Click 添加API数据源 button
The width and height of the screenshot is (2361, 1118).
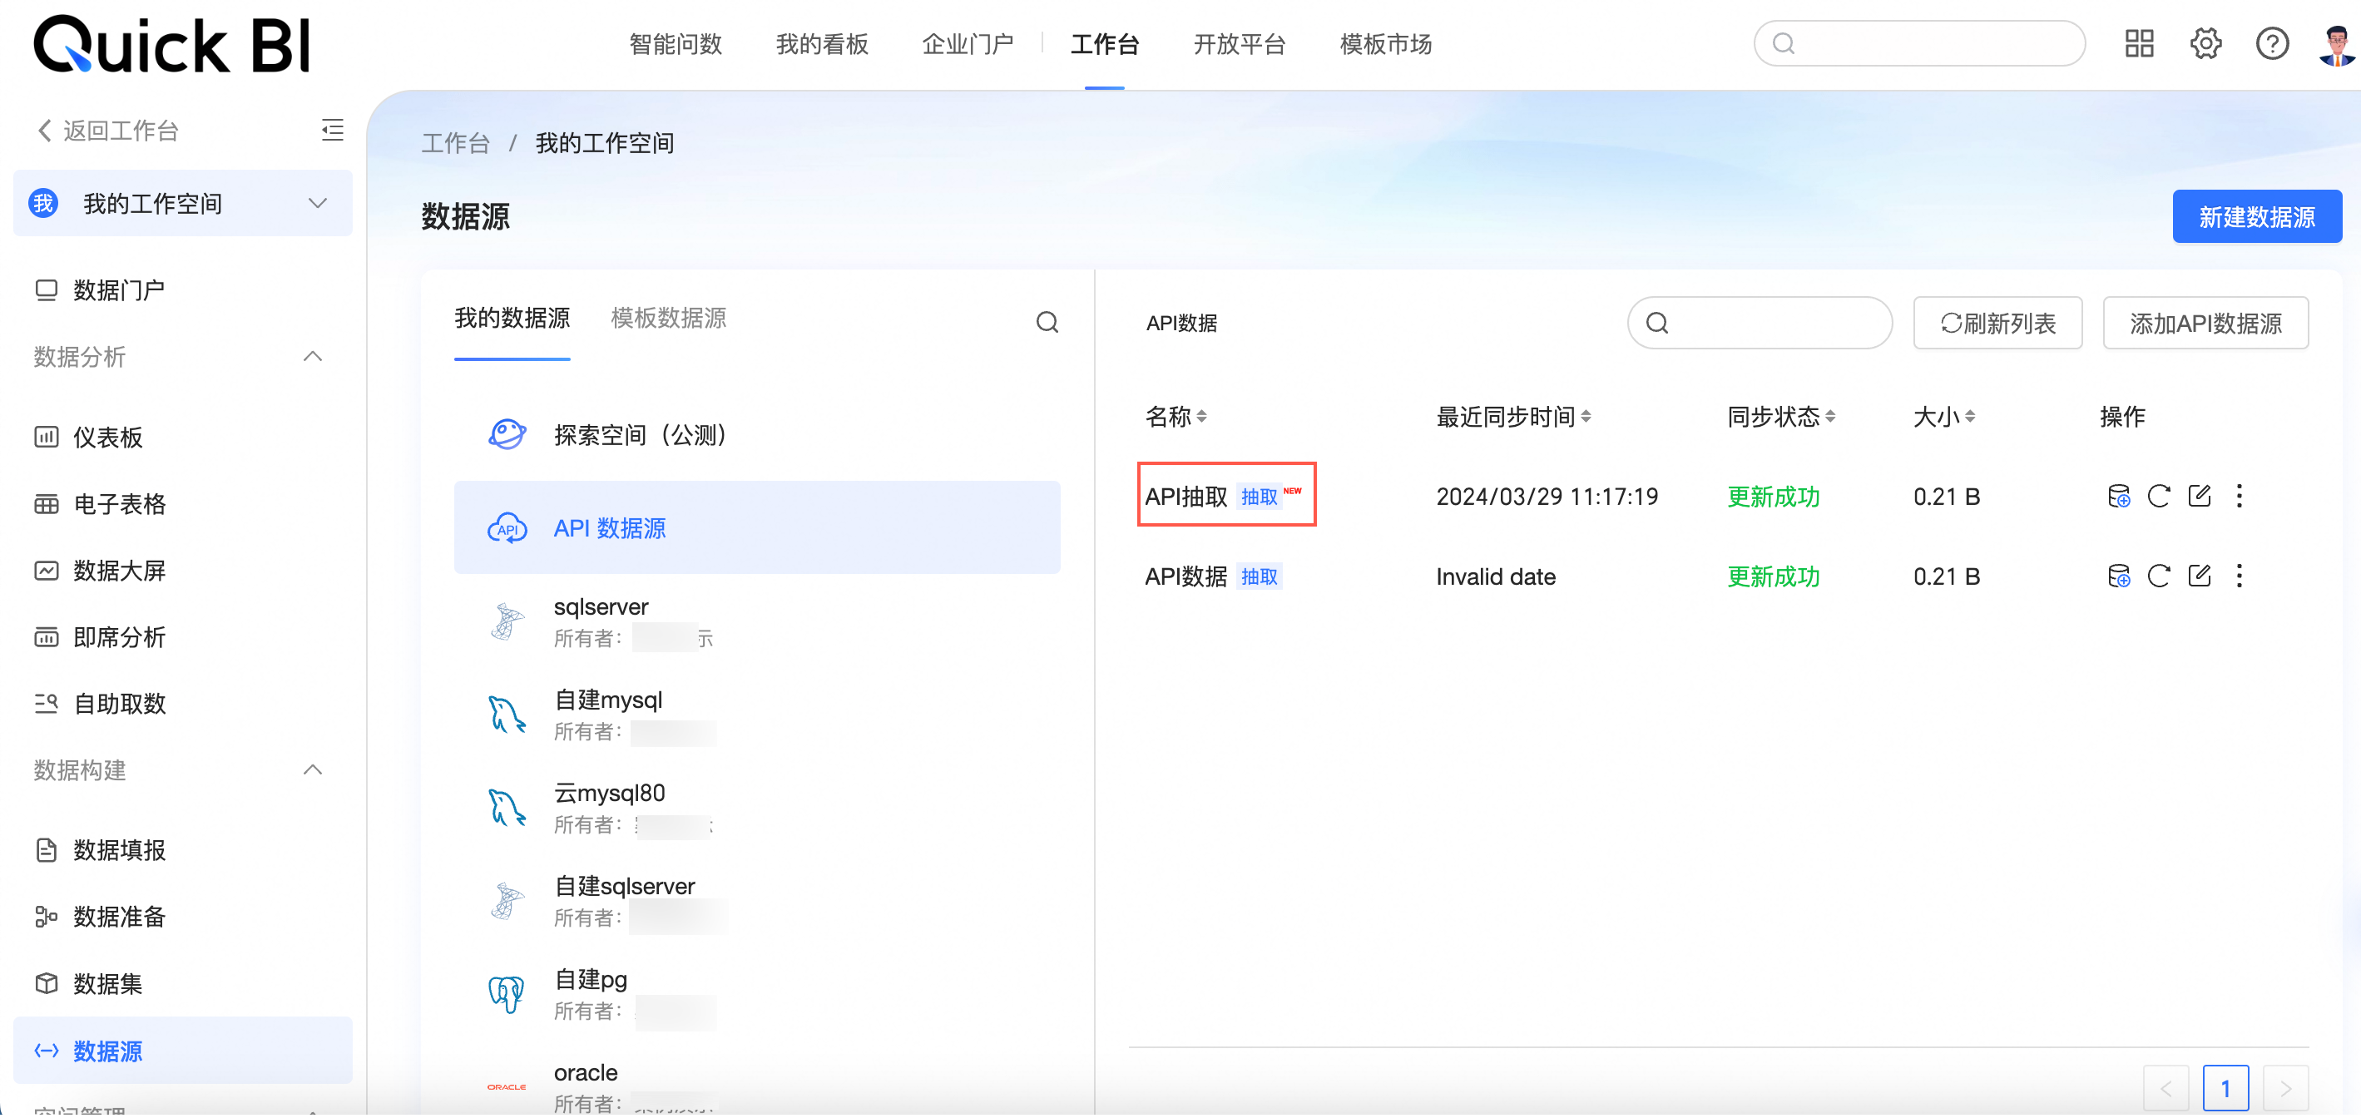click(2205, 323)
